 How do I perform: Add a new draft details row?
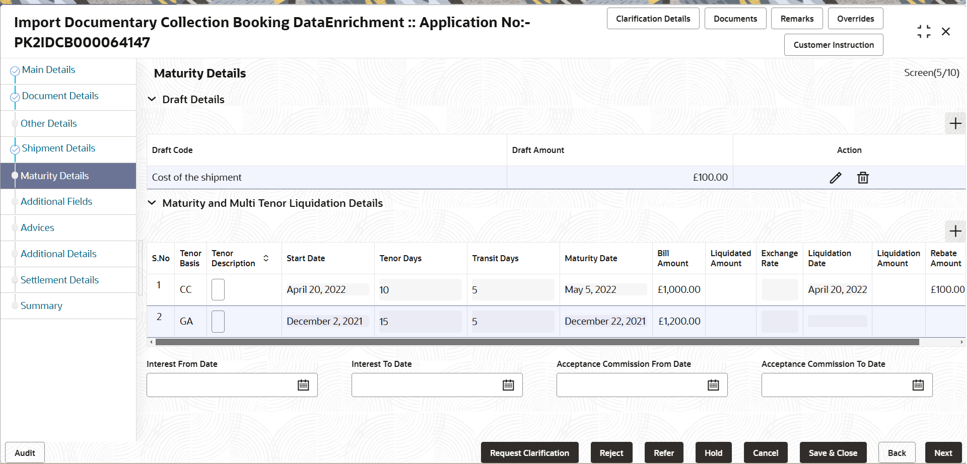(955, 123)
